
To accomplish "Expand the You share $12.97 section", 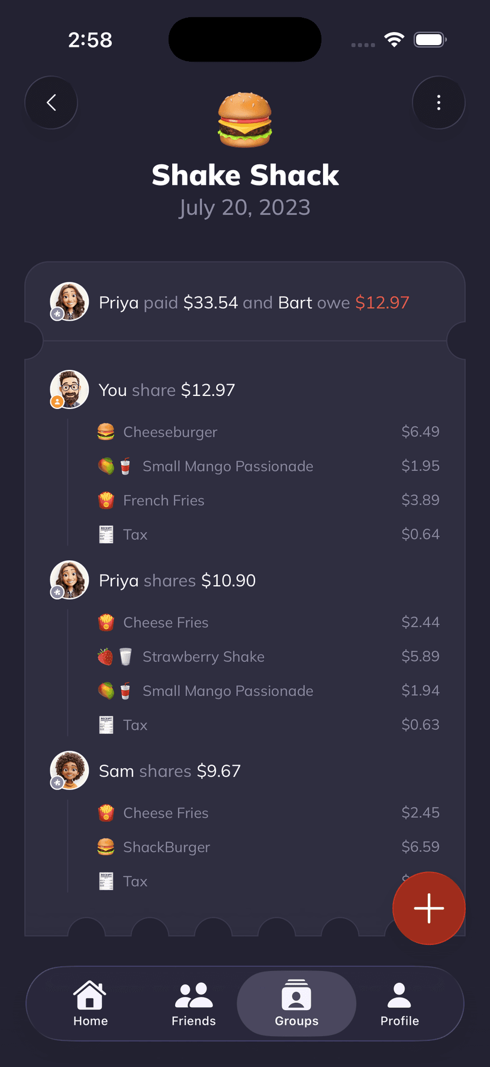I will pos(167,390).
